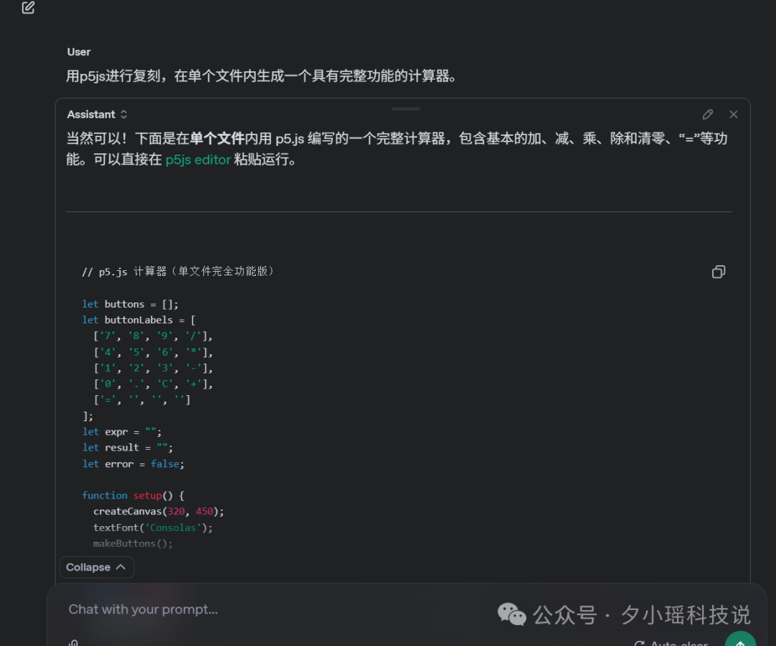The height and width of the screenshot is (646, 776).
Task: Select the Assistant message header
Action: click(92, 114)
